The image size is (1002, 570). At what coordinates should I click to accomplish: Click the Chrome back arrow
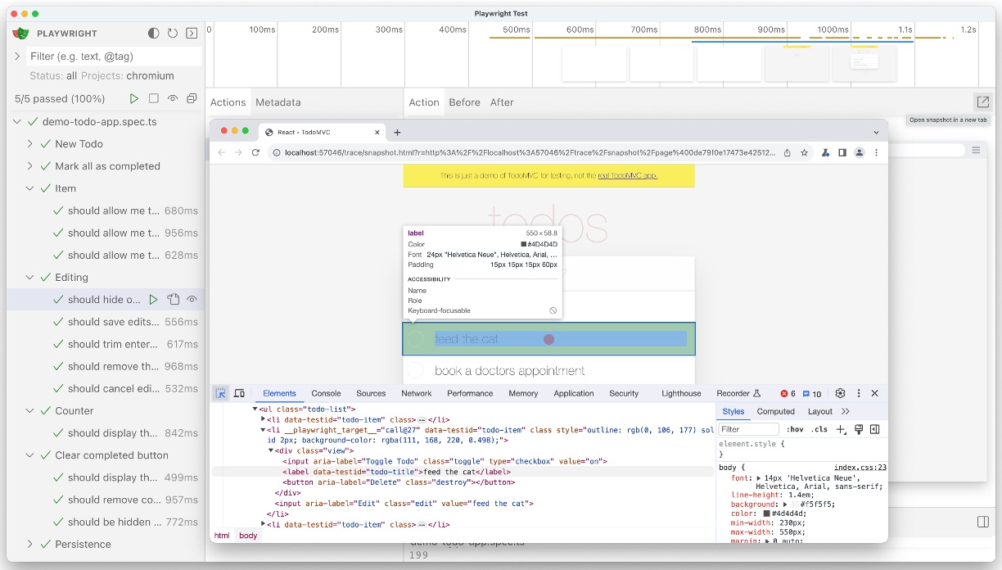[221, 152]
